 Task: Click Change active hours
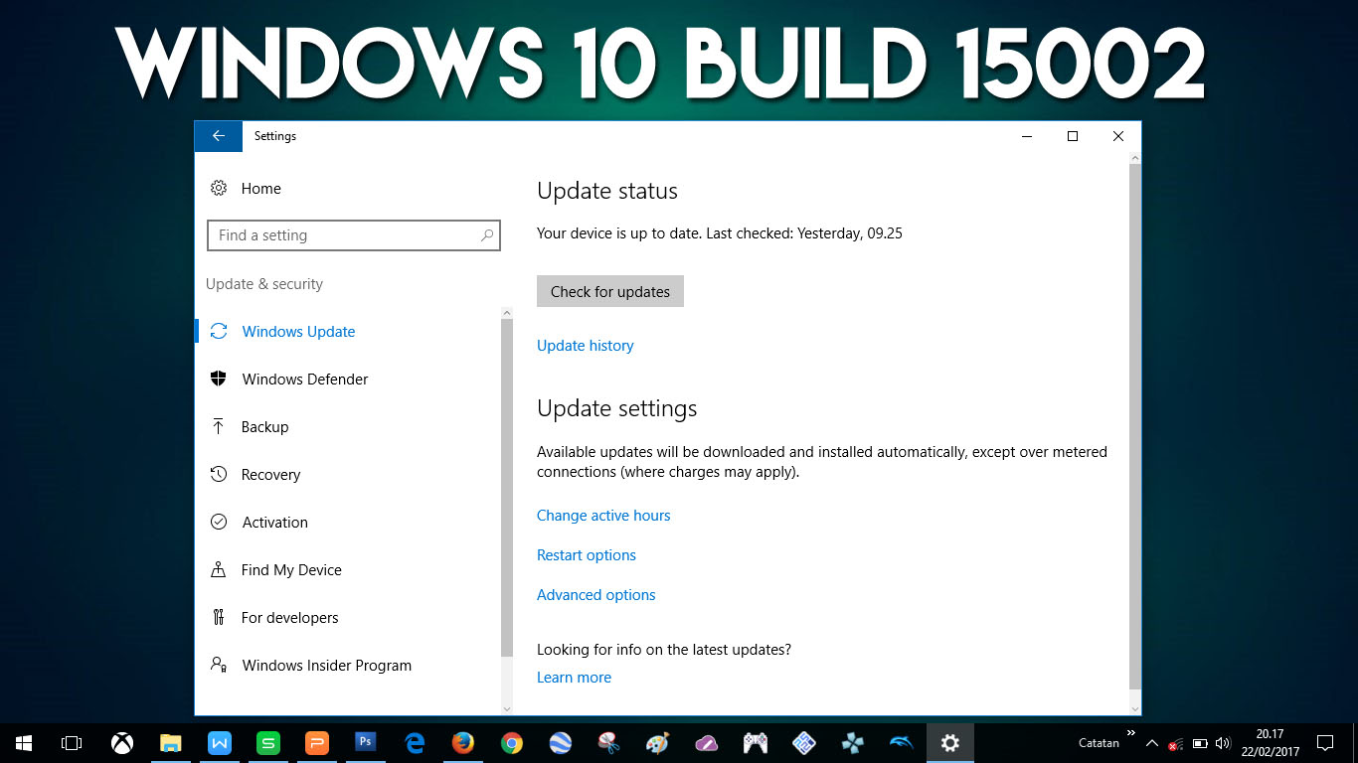click(603, 516)
